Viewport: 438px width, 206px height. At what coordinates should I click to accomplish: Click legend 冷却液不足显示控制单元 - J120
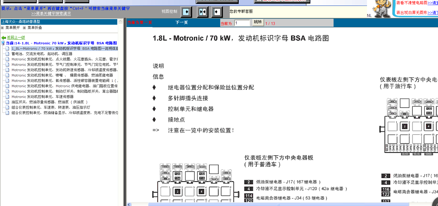[x=302, y=189]
